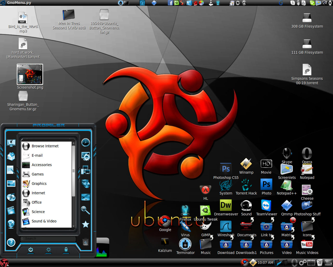333x267 pixels.
Task: Open Music Videos YouTube folder icon
Action: [307, 246]
